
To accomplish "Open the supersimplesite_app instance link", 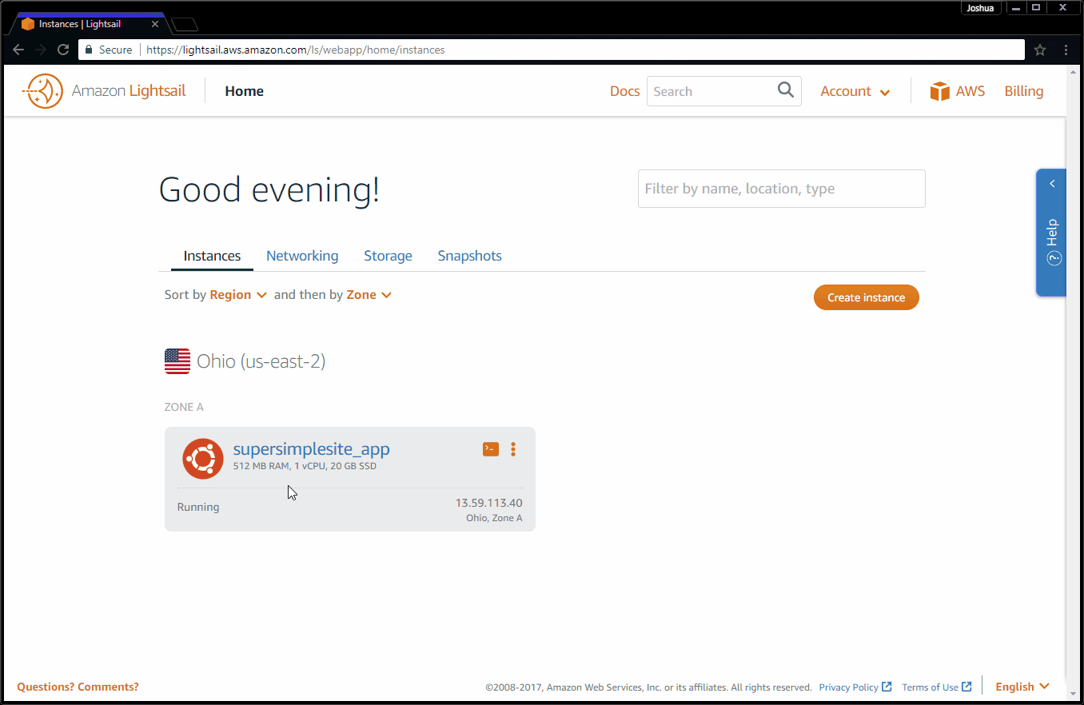I will click(311, 448).
